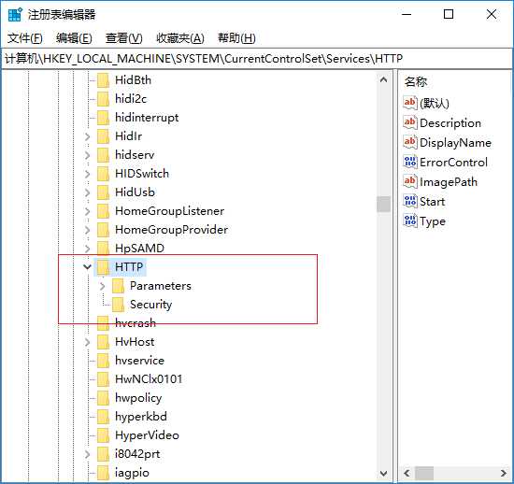514x484 pixels.
Task: Click the HpSAMD folder icon
Action: pyautogui.click(x=103, y=249)
